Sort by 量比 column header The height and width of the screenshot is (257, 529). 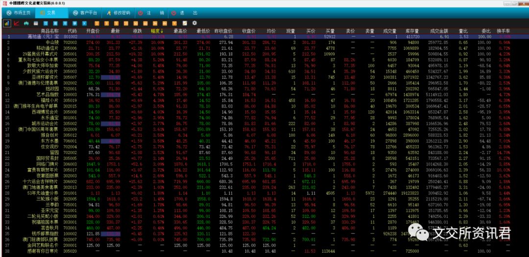pos(463,31)
